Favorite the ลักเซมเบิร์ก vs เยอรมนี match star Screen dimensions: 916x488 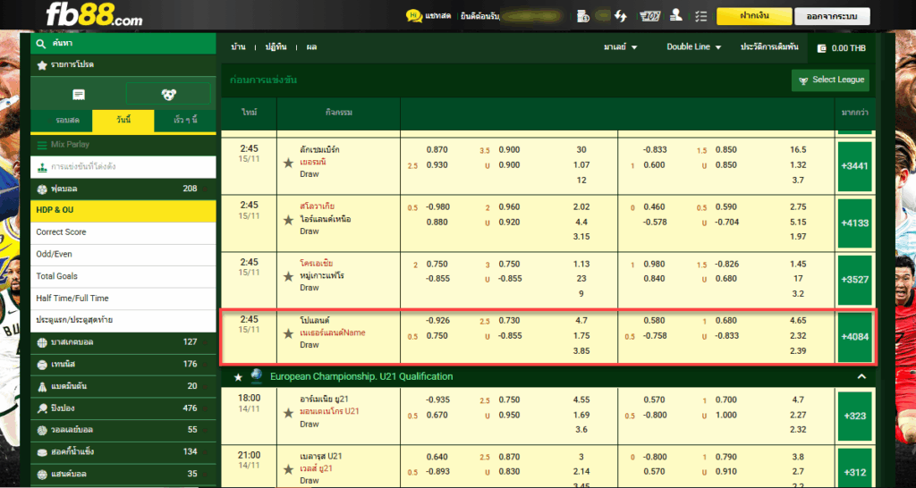[x=288, y=163]
